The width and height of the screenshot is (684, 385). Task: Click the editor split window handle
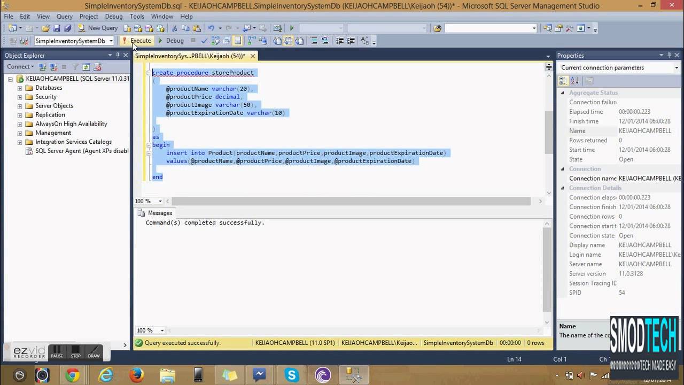coord(549,67)
